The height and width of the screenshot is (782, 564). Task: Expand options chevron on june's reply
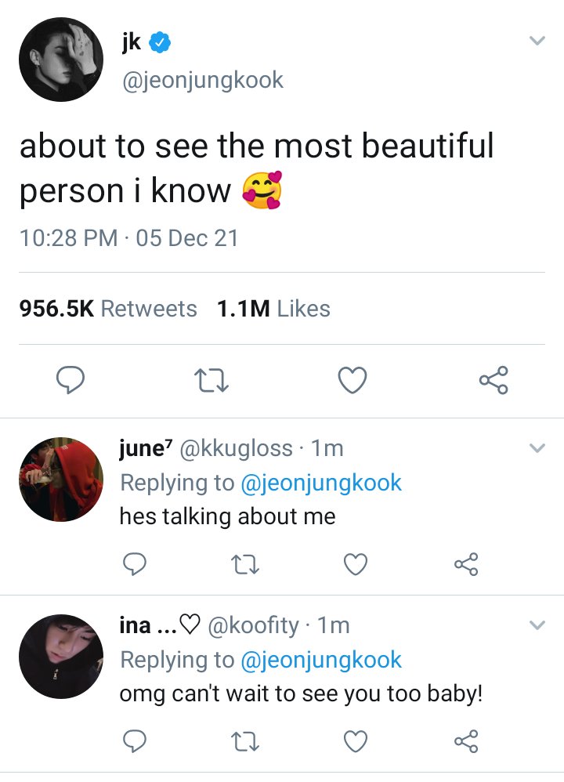pos(537,448)
